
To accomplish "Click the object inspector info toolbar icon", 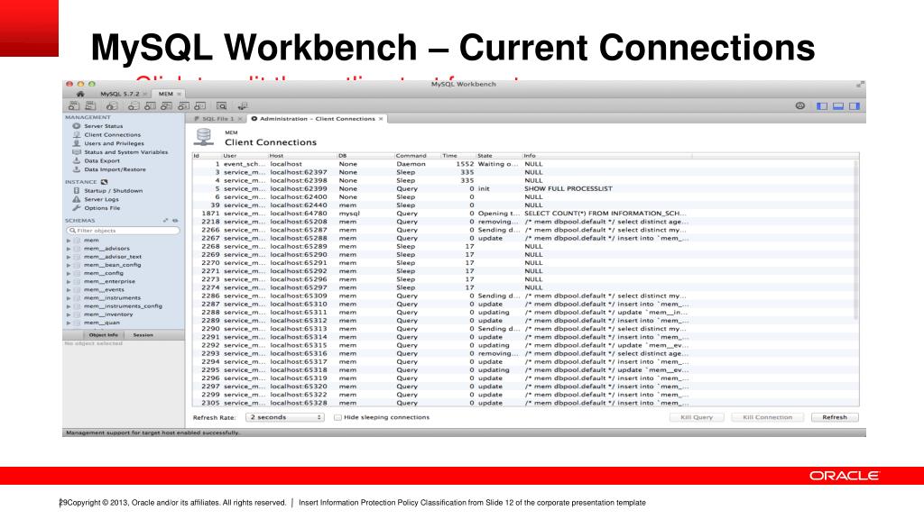I will tap(111, 106).
